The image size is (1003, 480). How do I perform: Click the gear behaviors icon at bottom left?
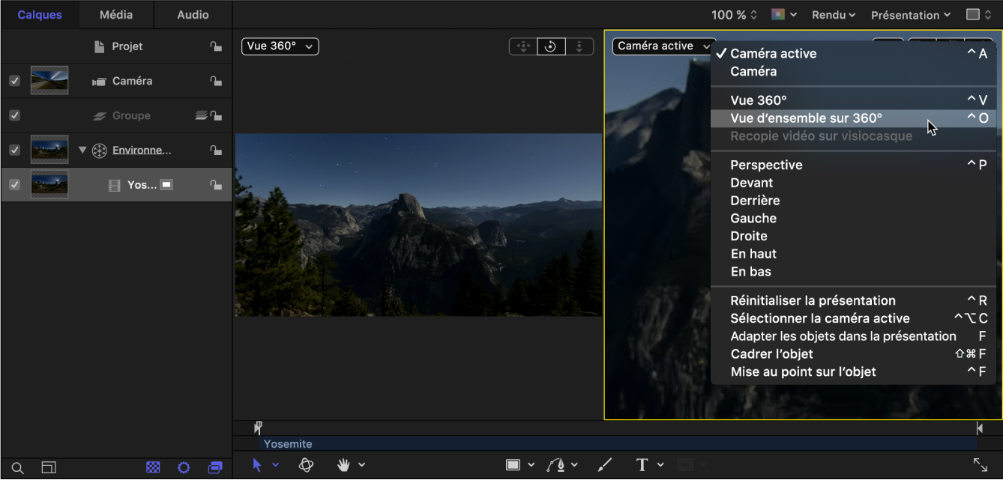184,467
